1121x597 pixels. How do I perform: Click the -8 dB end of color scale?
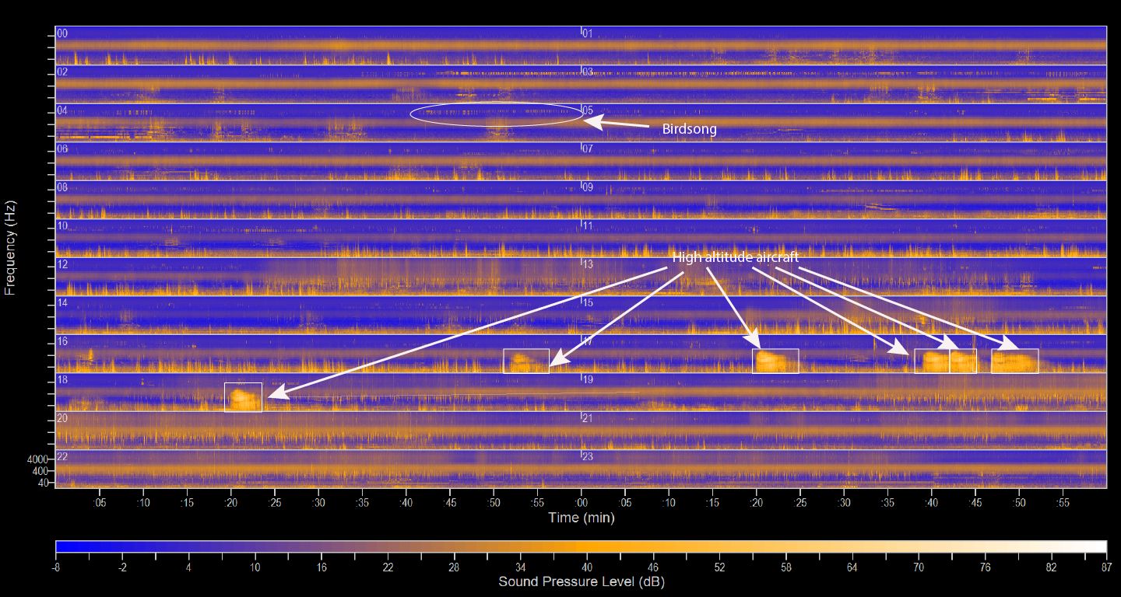coord(57,568)
